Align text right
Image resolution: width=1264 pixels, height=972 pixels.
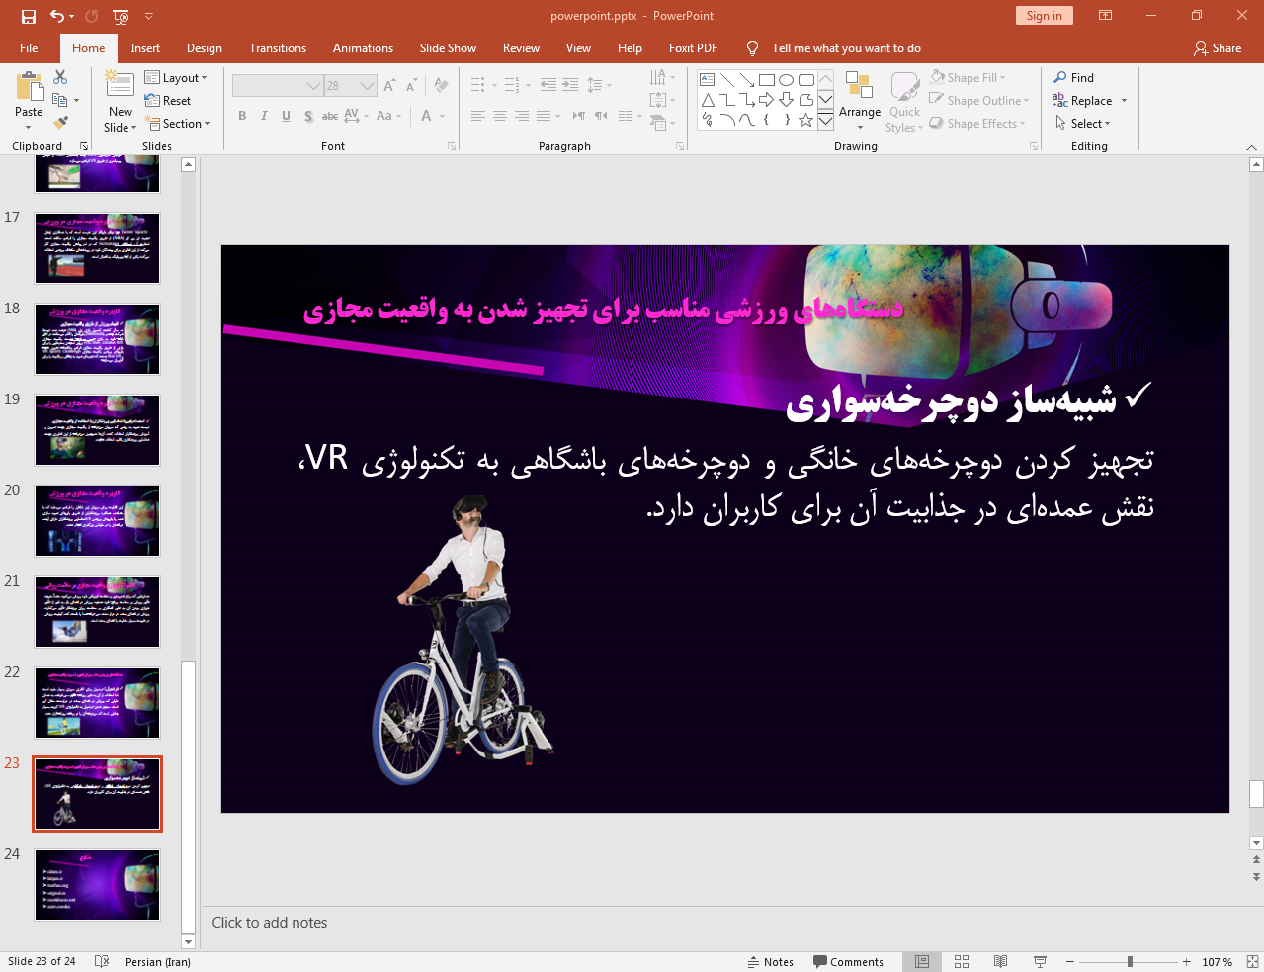pos(521,116)
